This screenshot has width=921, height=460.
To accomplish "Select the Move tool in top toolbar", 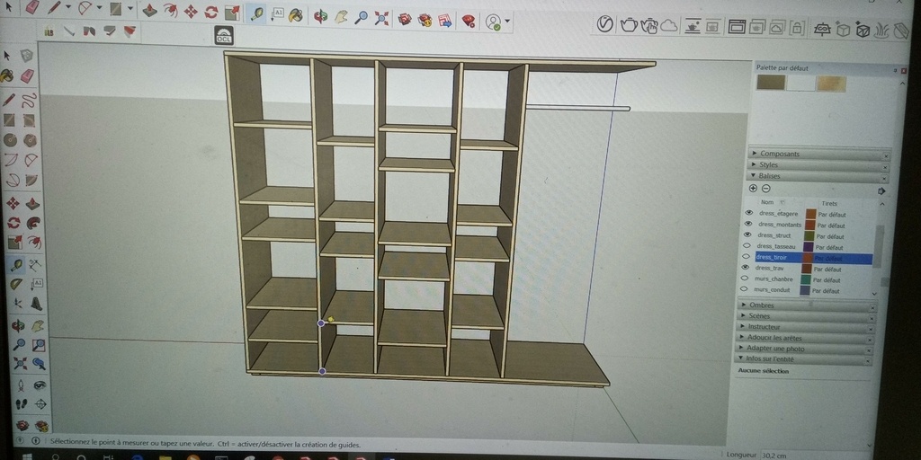I will 191,11.
